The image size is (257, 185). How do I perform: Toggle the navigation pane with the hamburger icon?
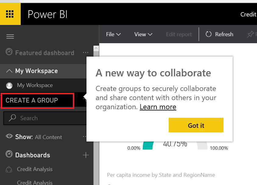[10, 36]
